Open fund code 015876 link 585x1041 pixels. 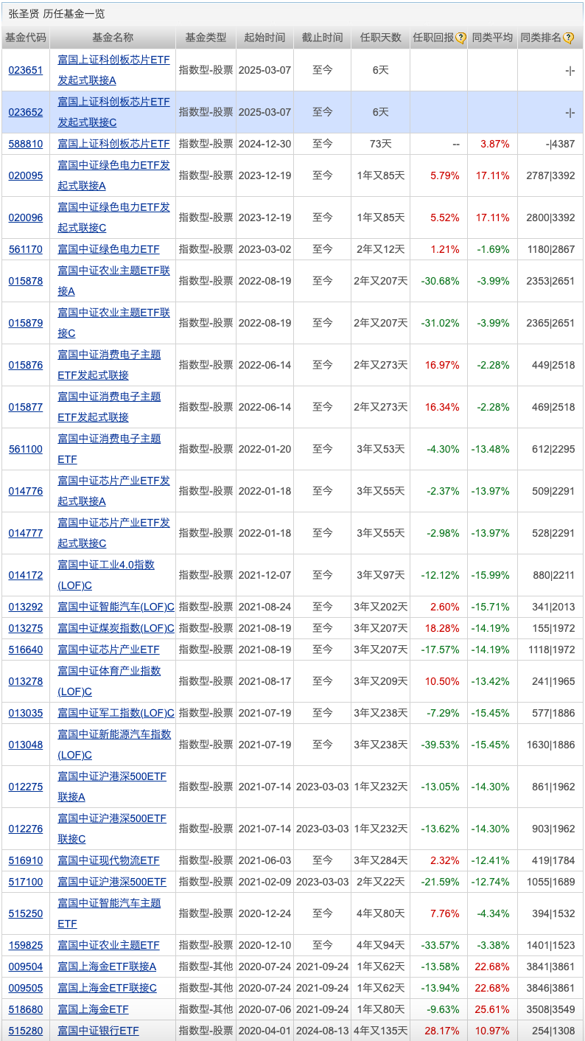[x=26, y=365]
